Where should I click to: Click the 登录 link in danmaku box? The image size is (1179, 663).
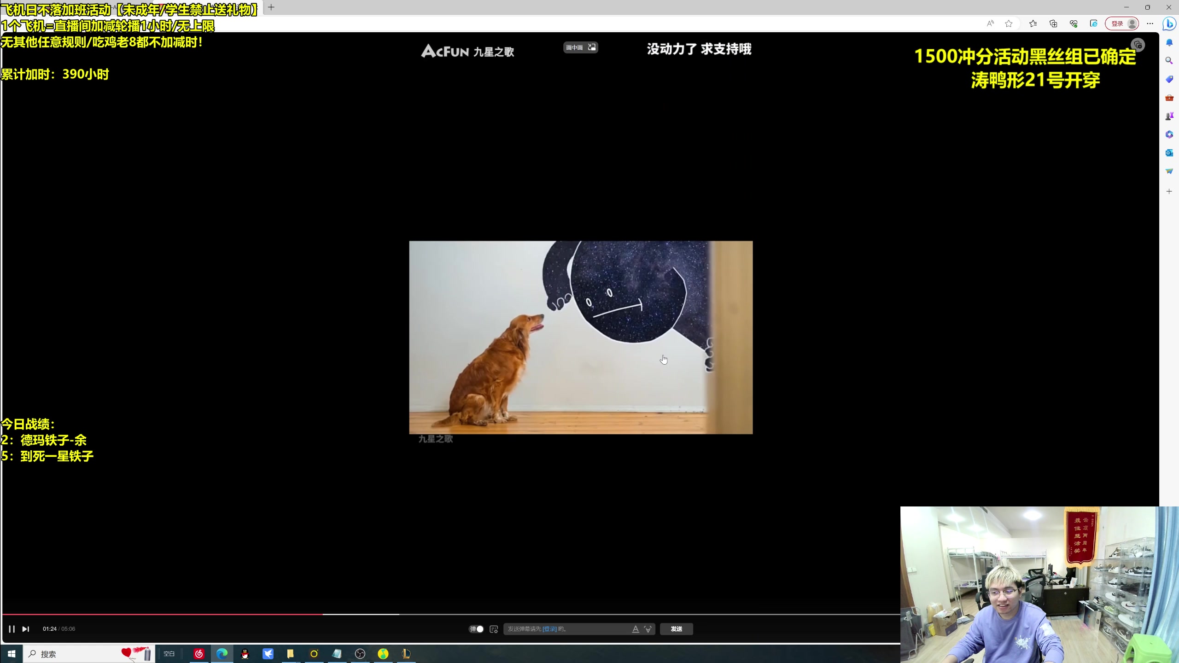pos(549,629)
